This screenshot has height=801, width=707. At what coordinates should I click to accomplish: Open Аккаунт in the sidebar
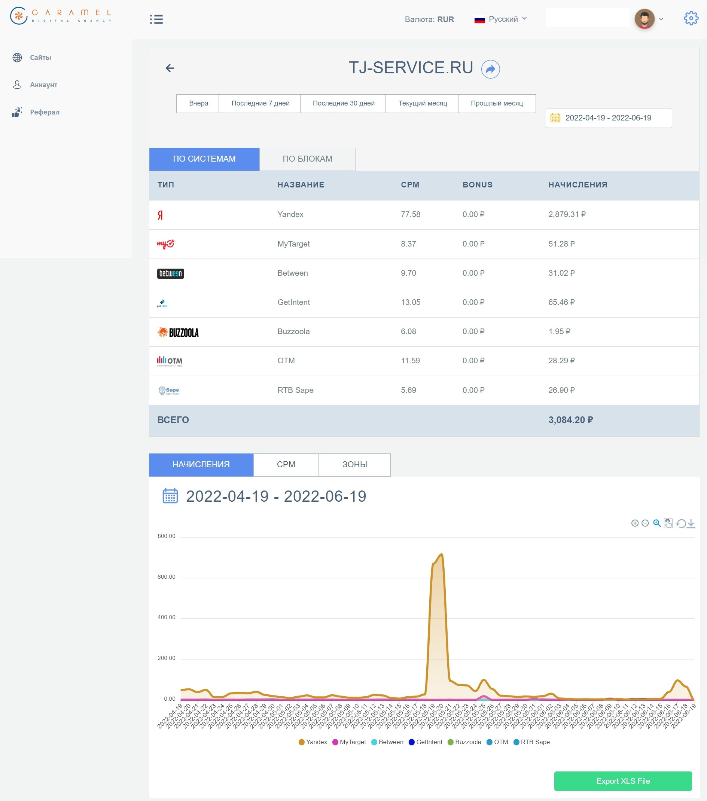tap(43, 85)
